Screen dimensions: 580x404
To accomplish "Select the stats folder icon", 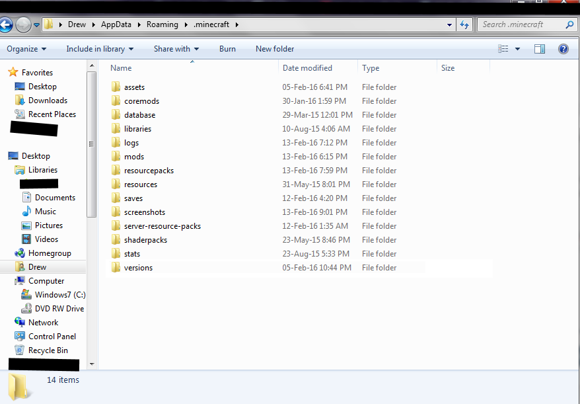I will tap(116, 254).
